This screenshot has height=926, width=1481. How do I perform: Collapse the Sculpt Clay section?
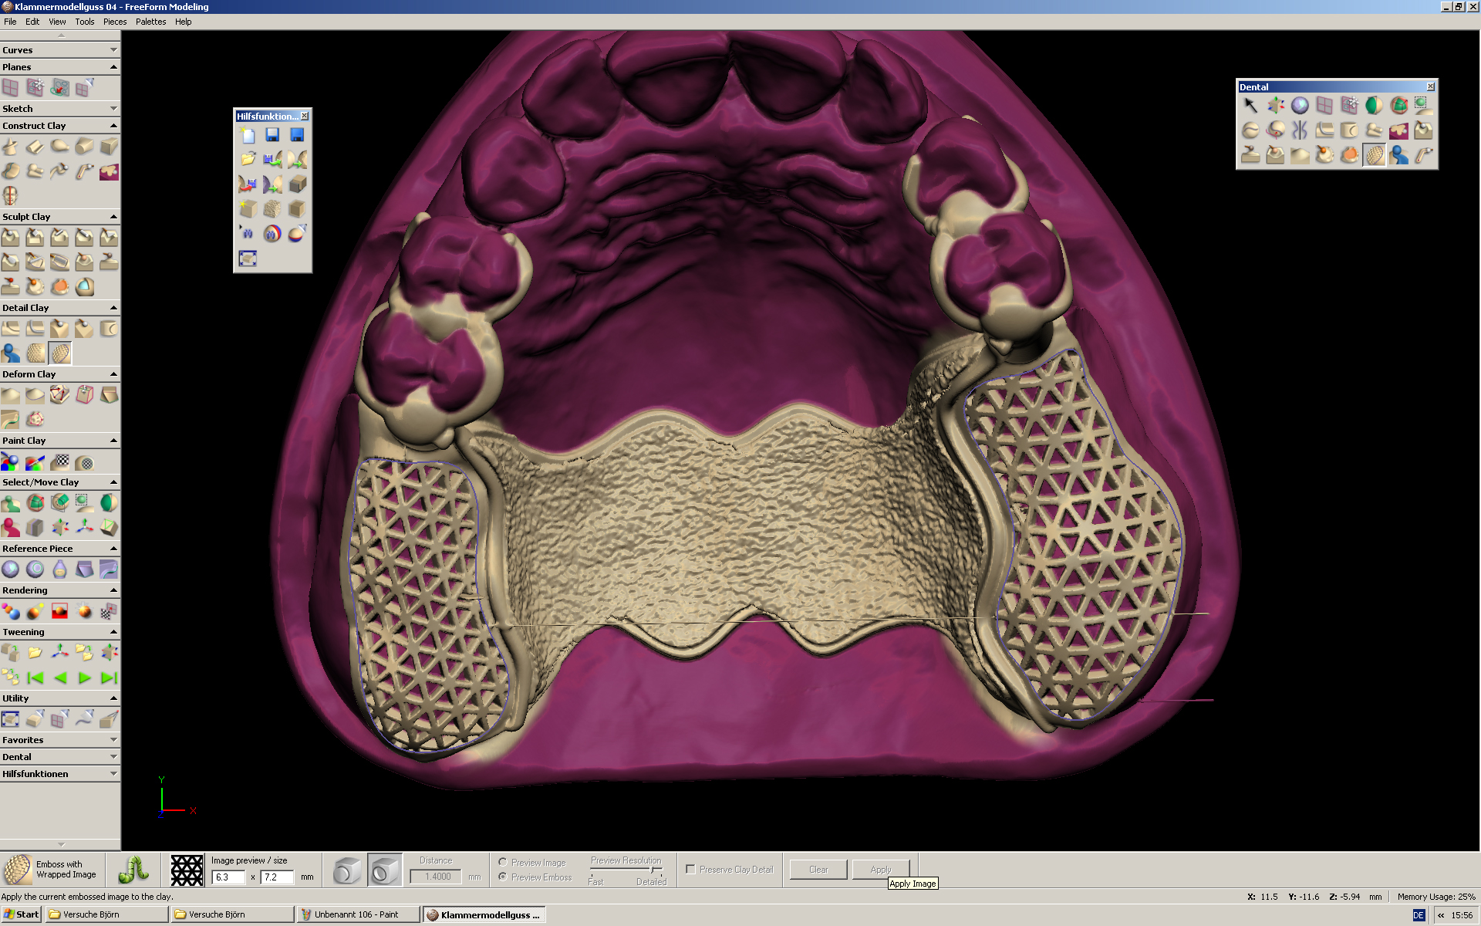(113, 217)
